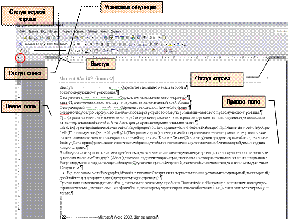Paste clipboard contents with the Paste icon
This screenshot has width=288, height=219.
pos(76,38)
